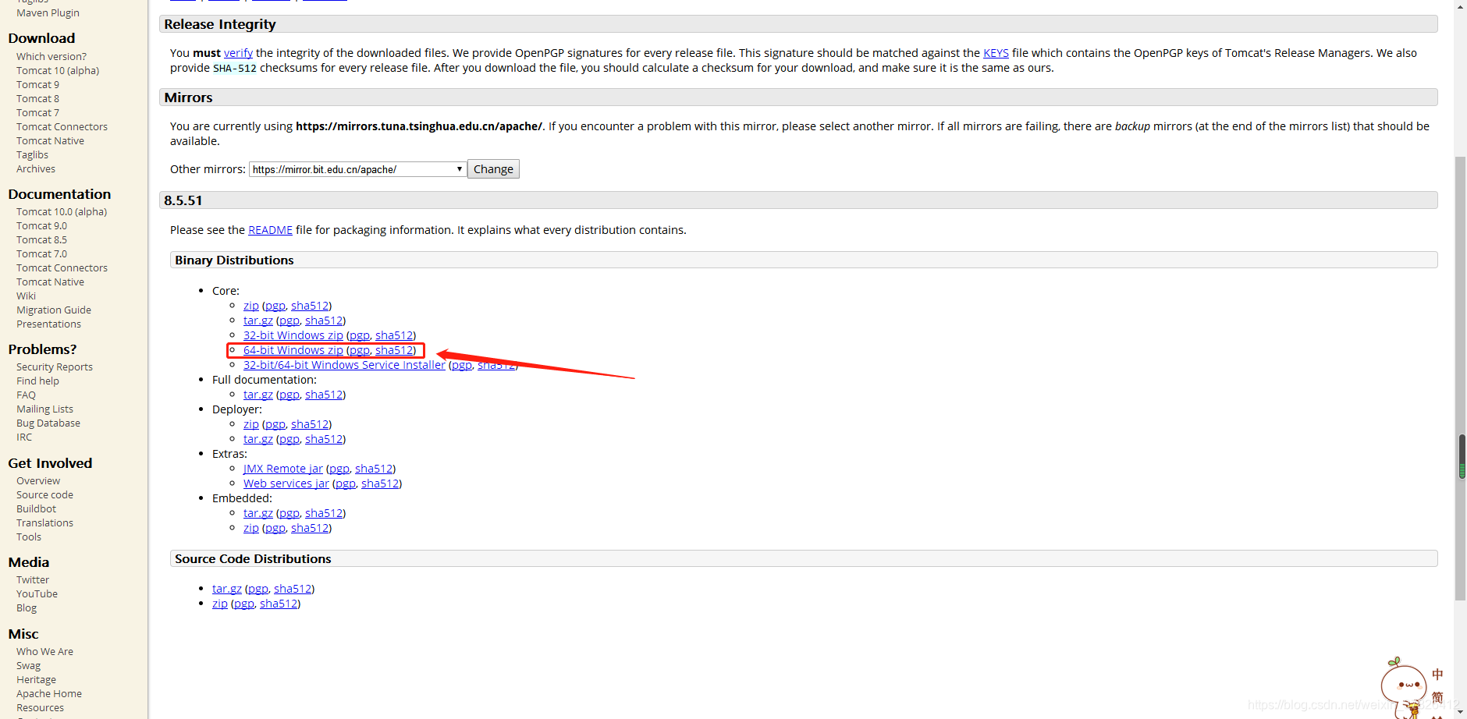Open Buildbot link
1467x719 pixels.
tap(36, 508)
